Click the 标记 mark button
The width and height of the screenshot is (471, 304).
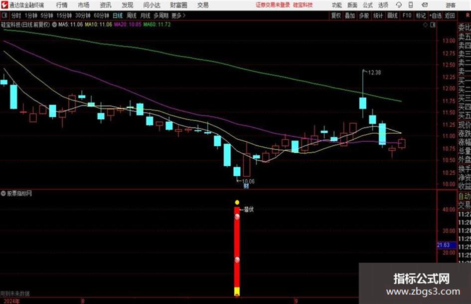pos(421,15)
